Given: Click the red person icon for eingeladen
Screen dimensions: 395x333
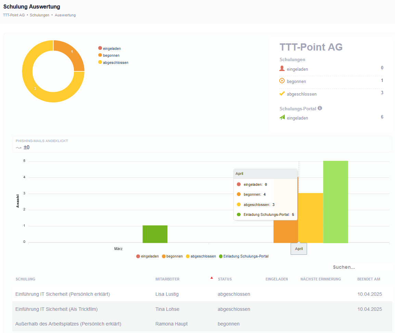Looking at the screenshot, I should (282, 69).
